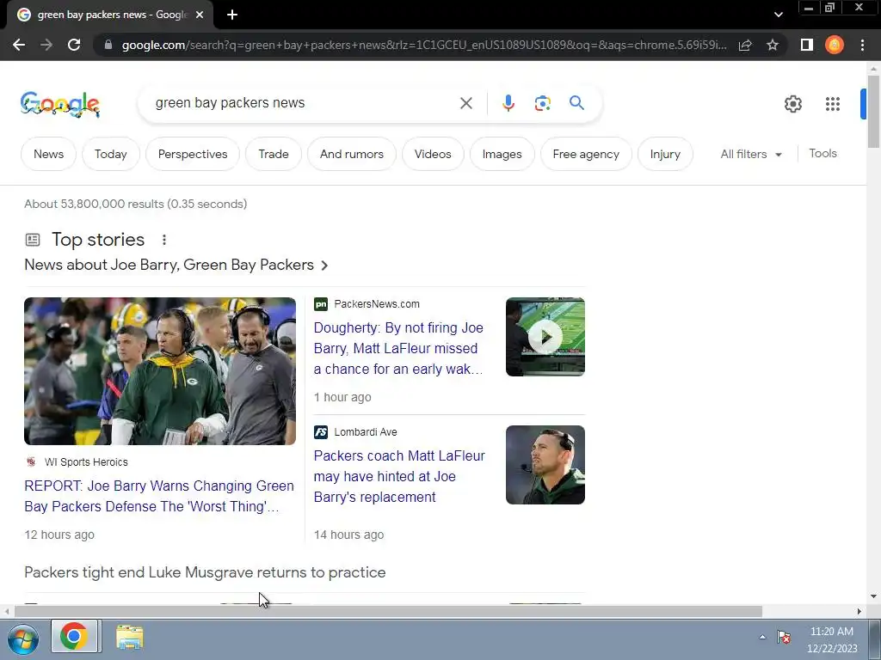Viewport: 881px width, 660px height.
Task: Share this page via the share icon
Action: (745, 45)
